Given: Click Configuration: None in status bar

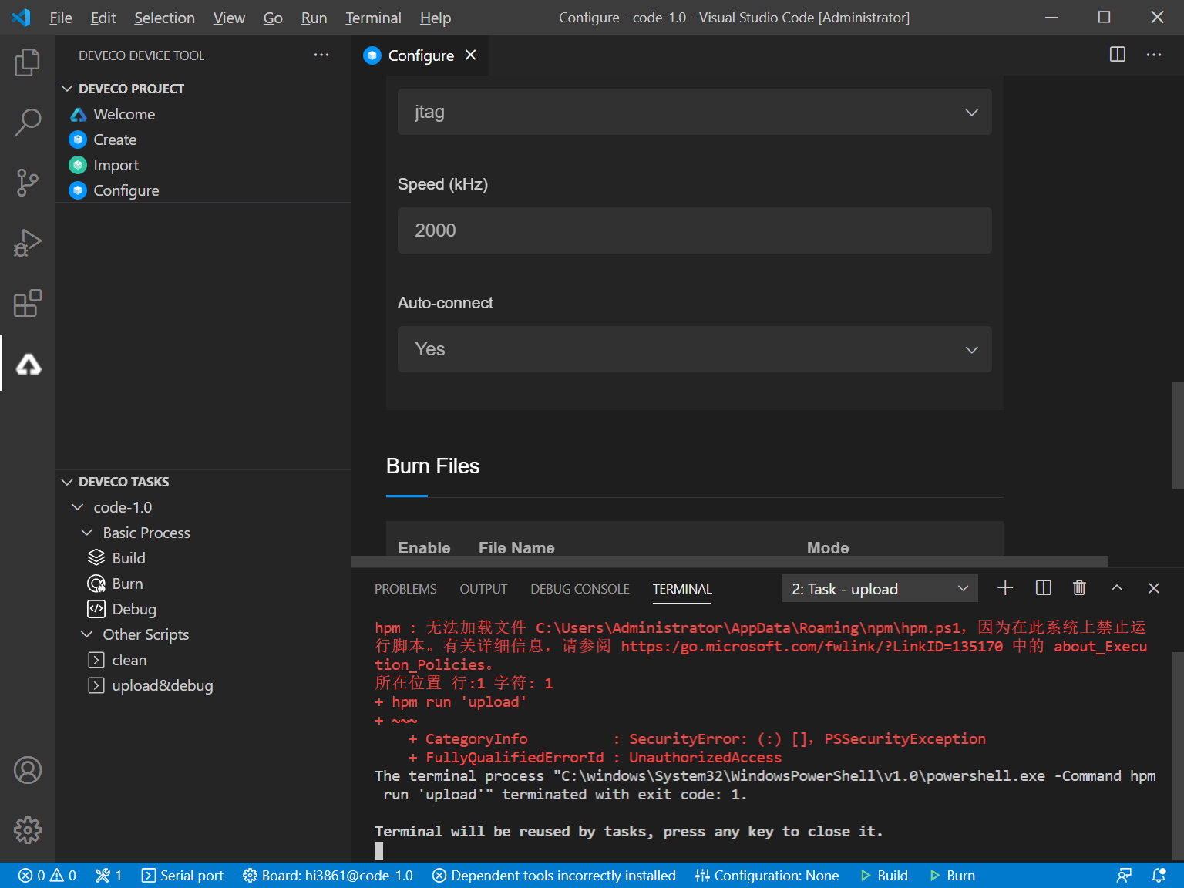Looking at the screenshot, I should [767, 876].
